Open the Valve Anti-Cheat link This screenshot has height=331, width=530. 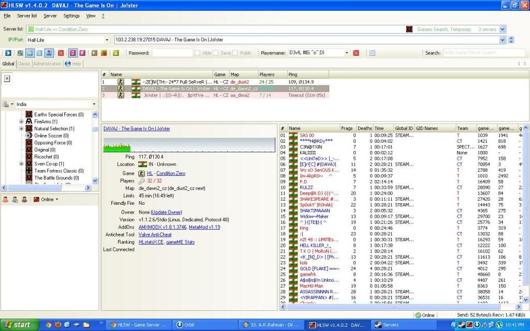155,235
